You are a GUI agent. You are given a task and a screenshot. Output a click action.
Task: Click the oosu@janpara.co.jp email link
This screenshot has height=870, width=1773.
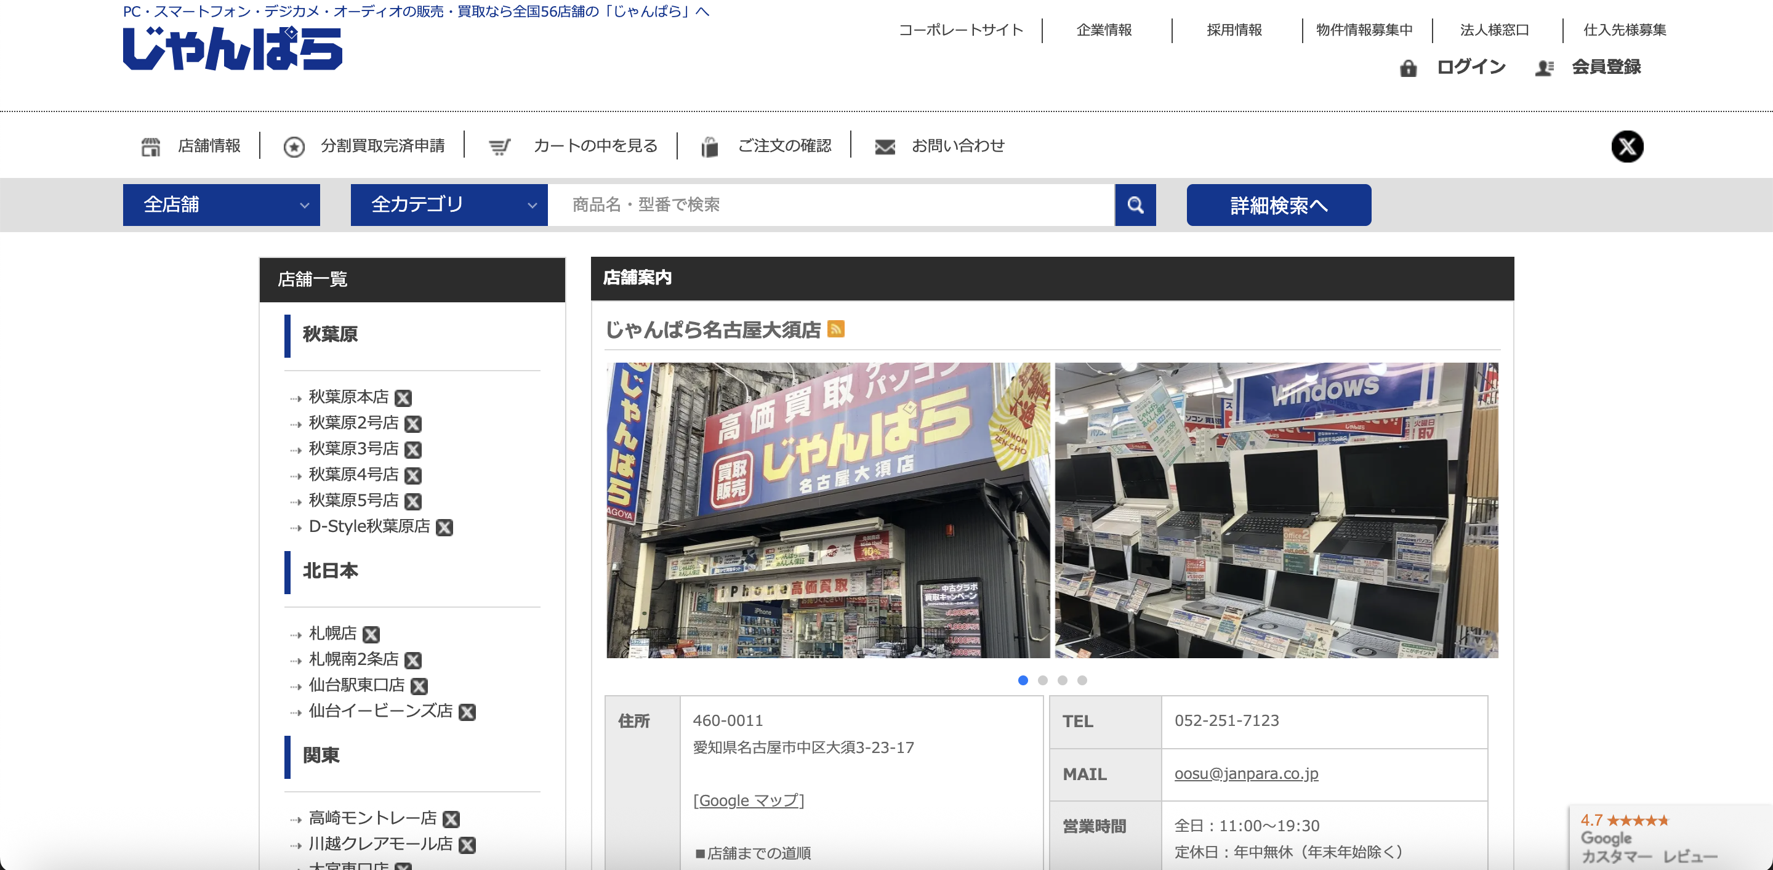tap(1247, 773)
